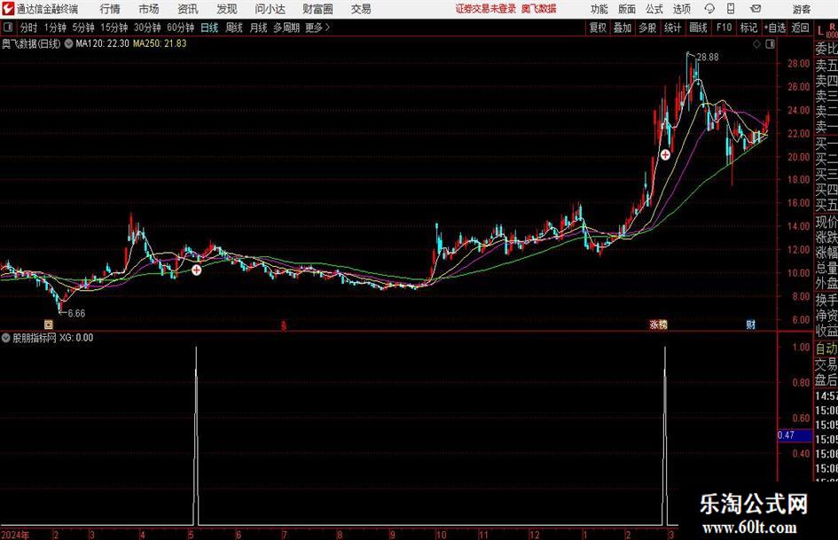Image resolution: width=838 pixels, height=540 pixels.
Task: Switch to the 15分钟 period
Action: pyautogui.click(x=114, y=27)
